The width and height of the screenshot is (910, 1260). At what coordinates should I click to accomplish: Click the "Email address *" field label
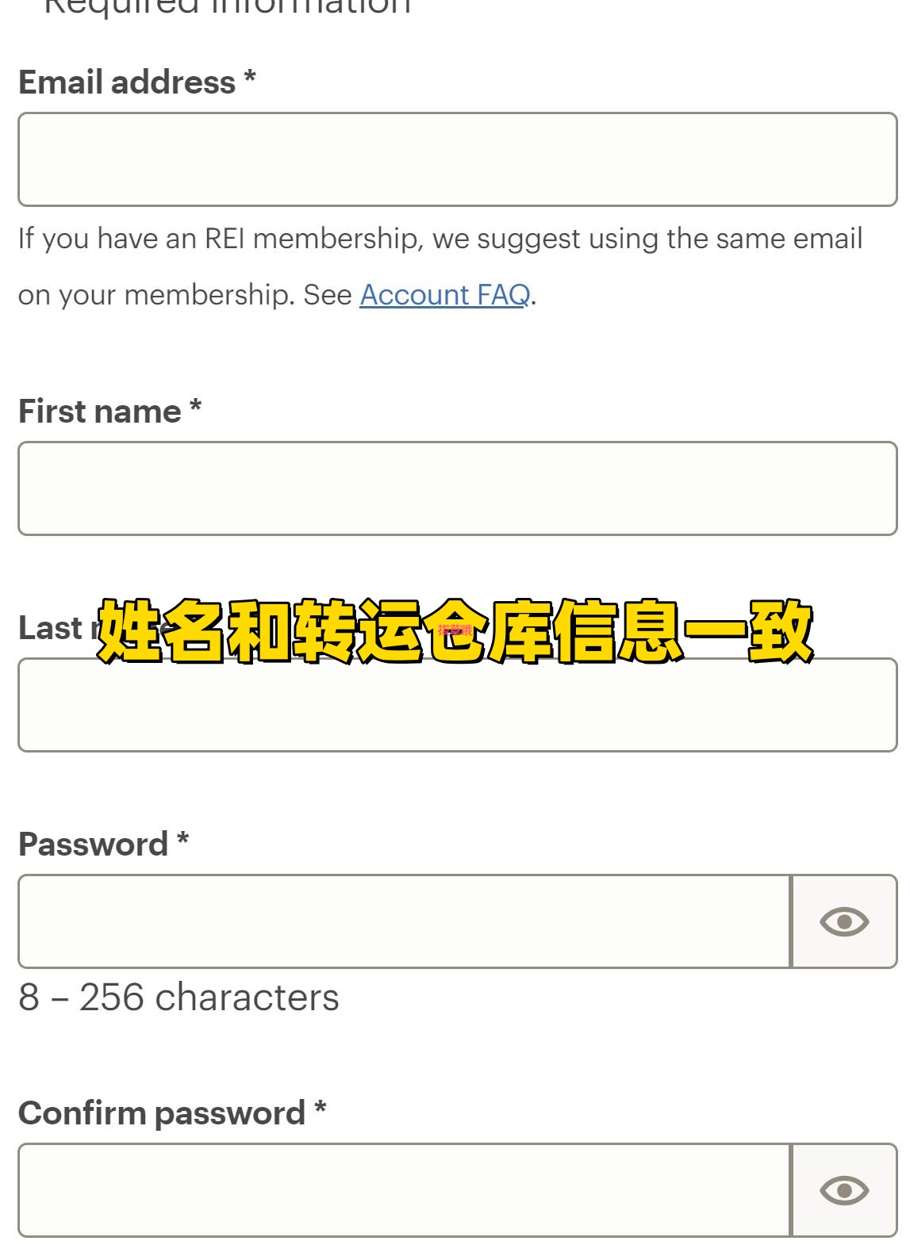point(137,82)
